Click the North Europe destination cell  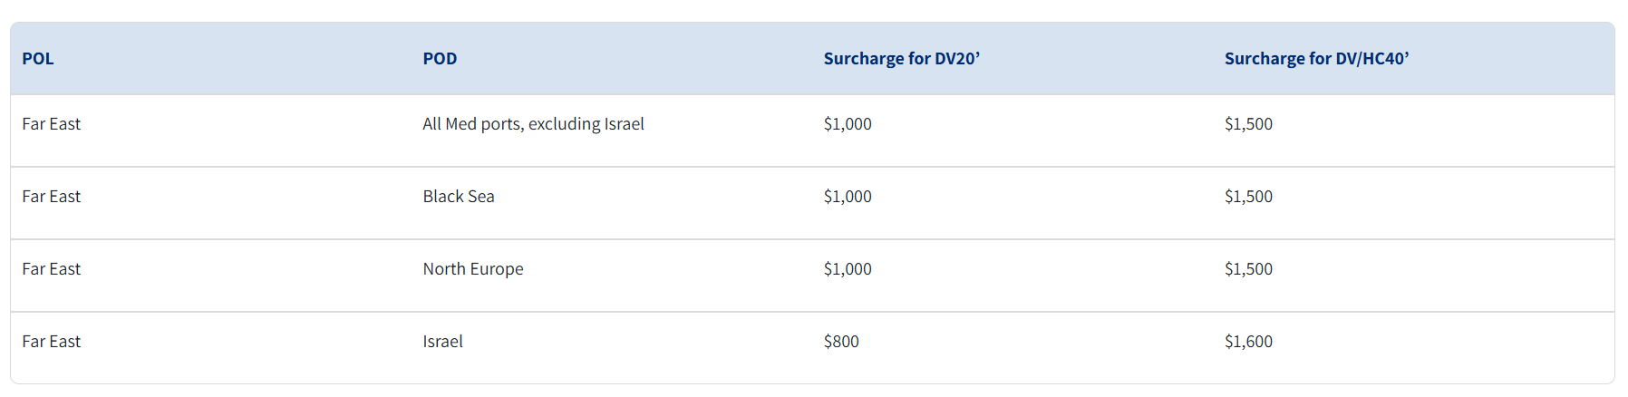pyautogui.click(x=473, y=269)
